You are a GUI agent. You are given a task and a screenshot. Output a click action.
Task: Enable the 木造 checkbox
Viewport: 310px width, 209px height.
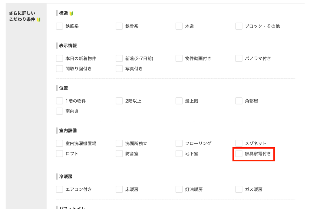pyautogui.click(x=179, y=26)
